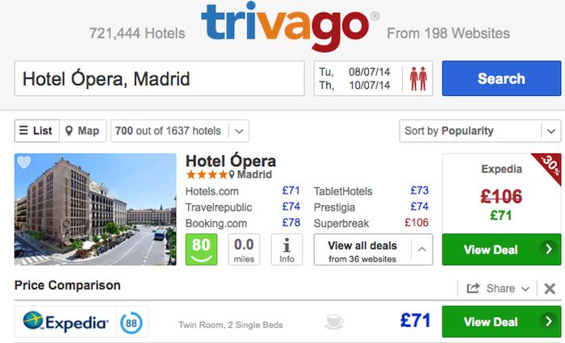The width and height of the screenshot is (565, 343).
Task: Switch to Map view
Action: tap(83, 131)
